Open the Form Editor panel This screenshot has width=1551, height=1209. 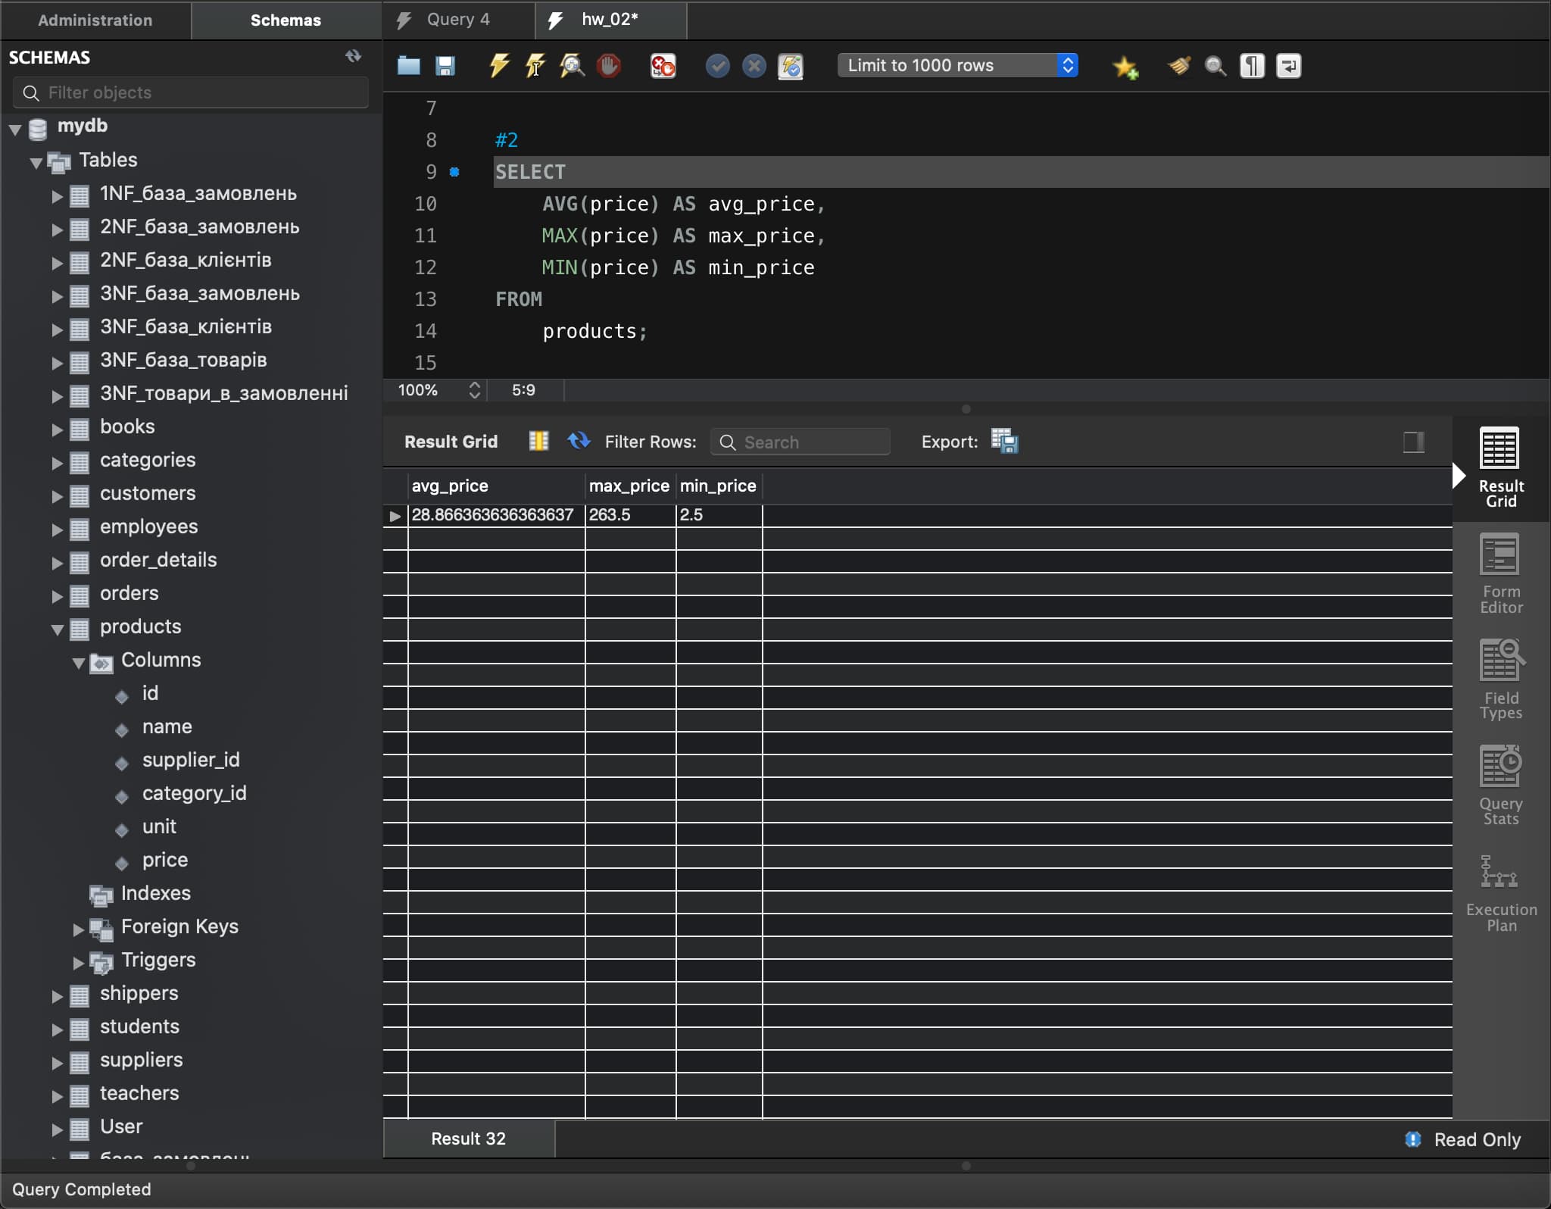tap(1500, 573)
